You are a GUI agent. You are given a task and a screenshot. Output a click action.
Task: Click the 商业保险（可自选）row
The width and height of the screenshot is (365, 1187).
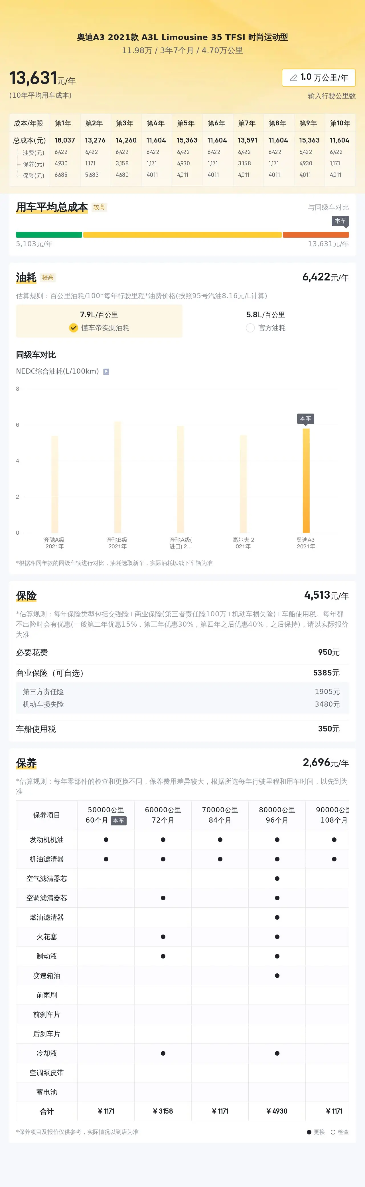coord(182,673)
